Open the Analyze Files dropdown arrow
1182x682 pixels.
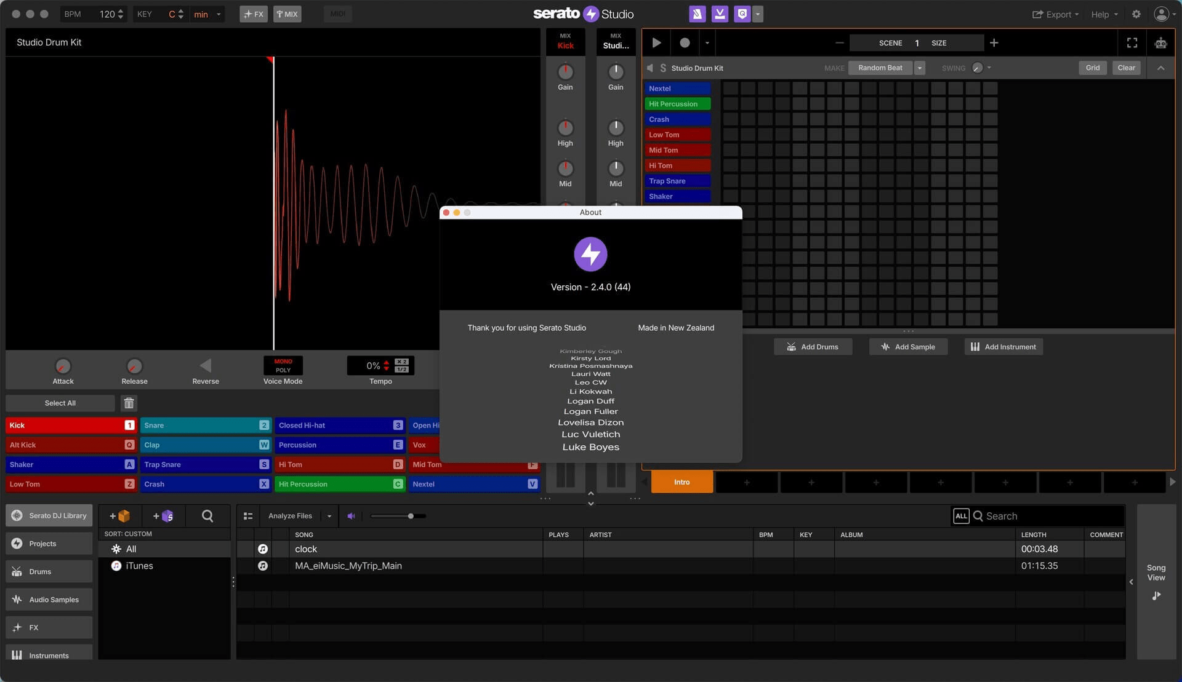[329, 516]
